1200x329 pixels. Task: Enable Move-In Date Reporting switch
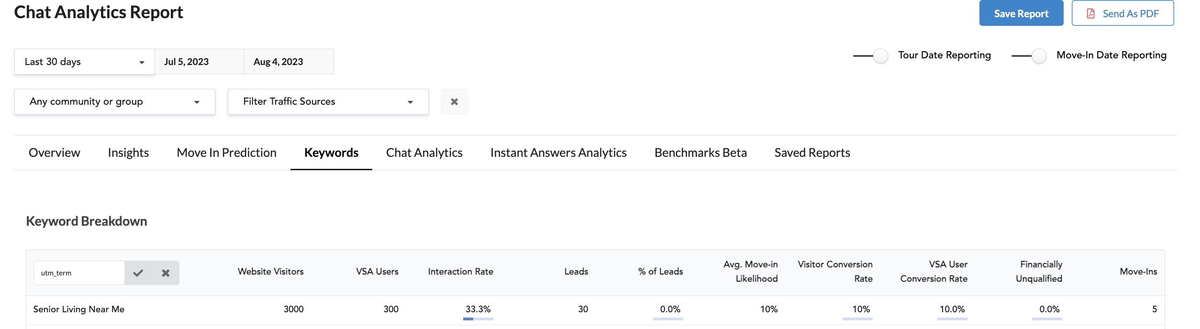click(x=1029, y=55)
